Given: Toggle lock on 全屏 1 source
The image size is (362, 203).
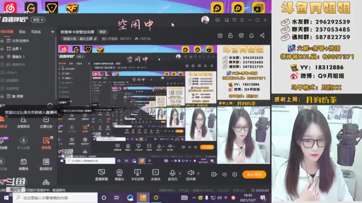Looking at the screenshot, I should [x=2, y=49].
